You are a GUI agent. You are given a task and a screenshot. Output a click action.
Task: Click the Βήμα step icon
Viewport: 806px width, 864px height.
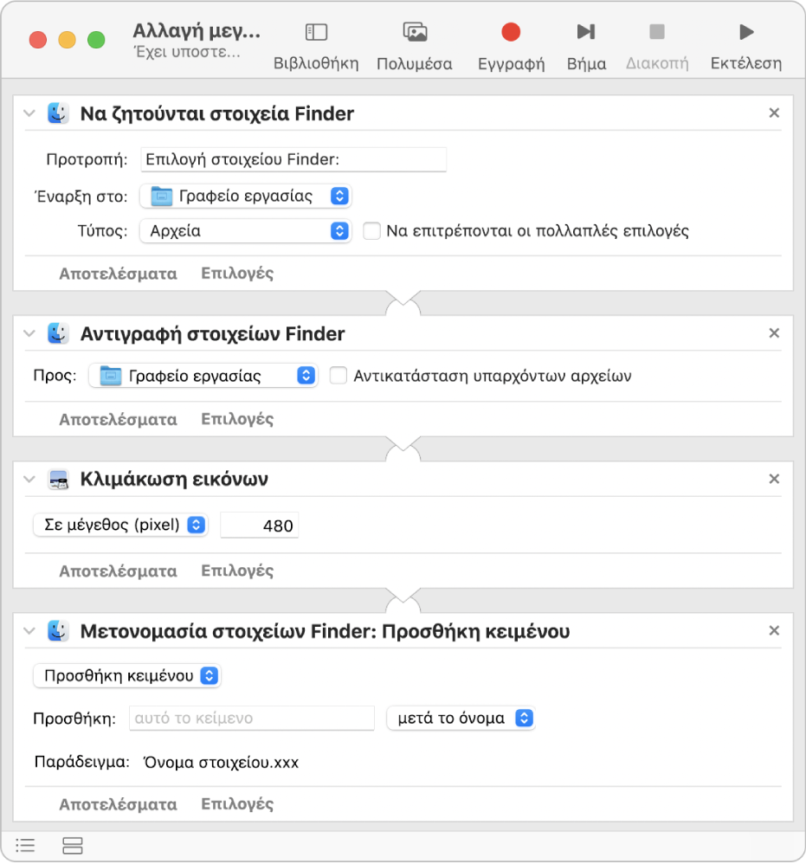click(586, 33)
